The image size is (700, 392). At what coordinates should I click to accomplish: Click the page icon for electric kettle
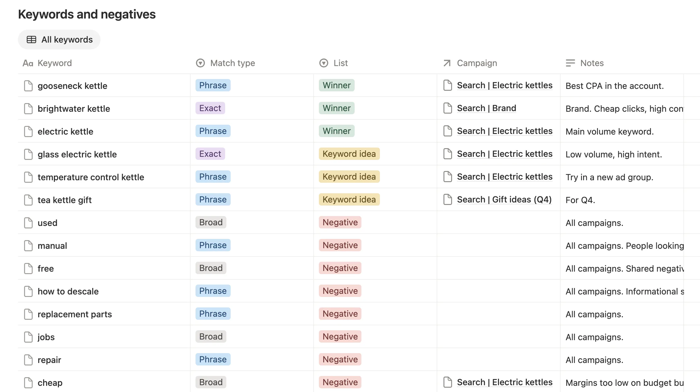point(28,131)
